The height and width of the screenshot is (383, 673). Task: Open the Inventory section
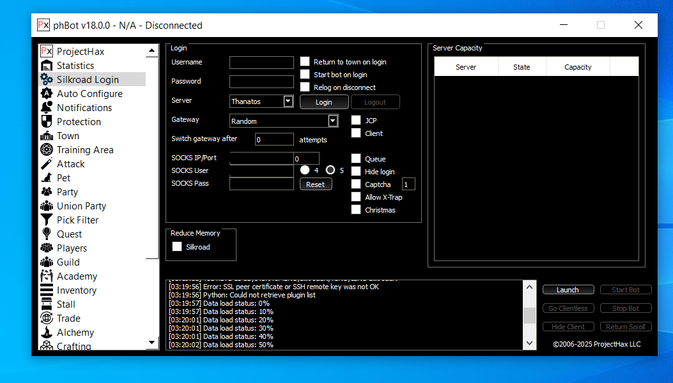pos(76,290)
